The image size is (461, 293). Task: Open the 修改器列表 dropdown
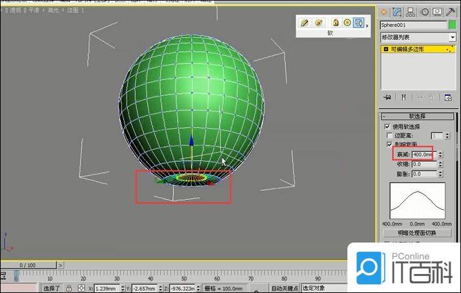click(418, 37)
